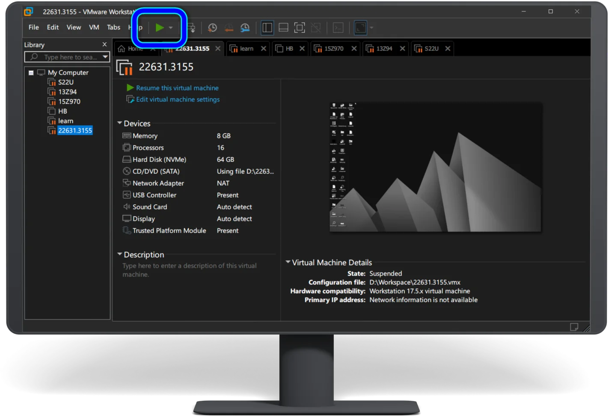Image resolution: width=612 pixels, height=417 pixels.
Task: Click the description text entry area
Action: point(190,270)
